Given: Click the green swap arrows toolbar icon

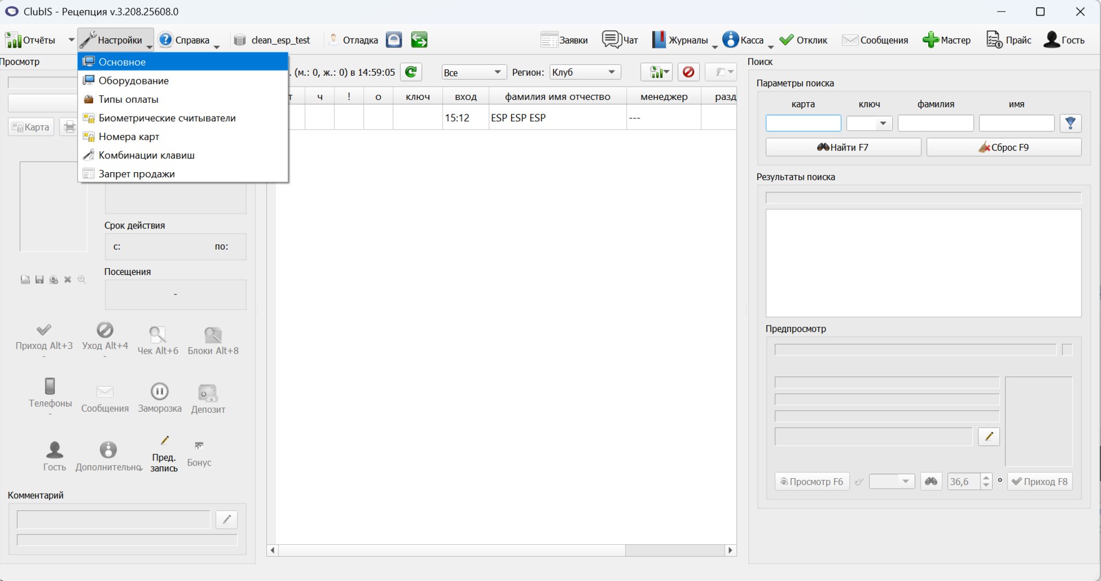Looking at the screenshot, I should click(419, 40).
